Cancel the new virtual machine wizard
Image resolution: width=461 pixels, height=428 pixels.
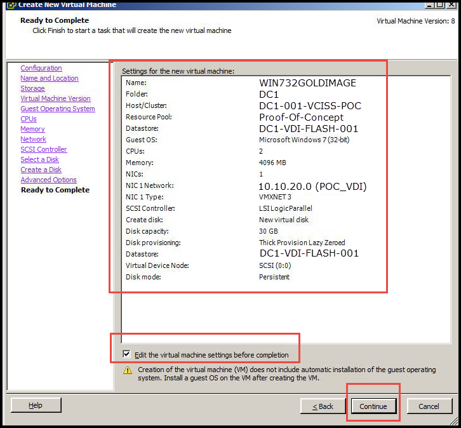[429, 406]
